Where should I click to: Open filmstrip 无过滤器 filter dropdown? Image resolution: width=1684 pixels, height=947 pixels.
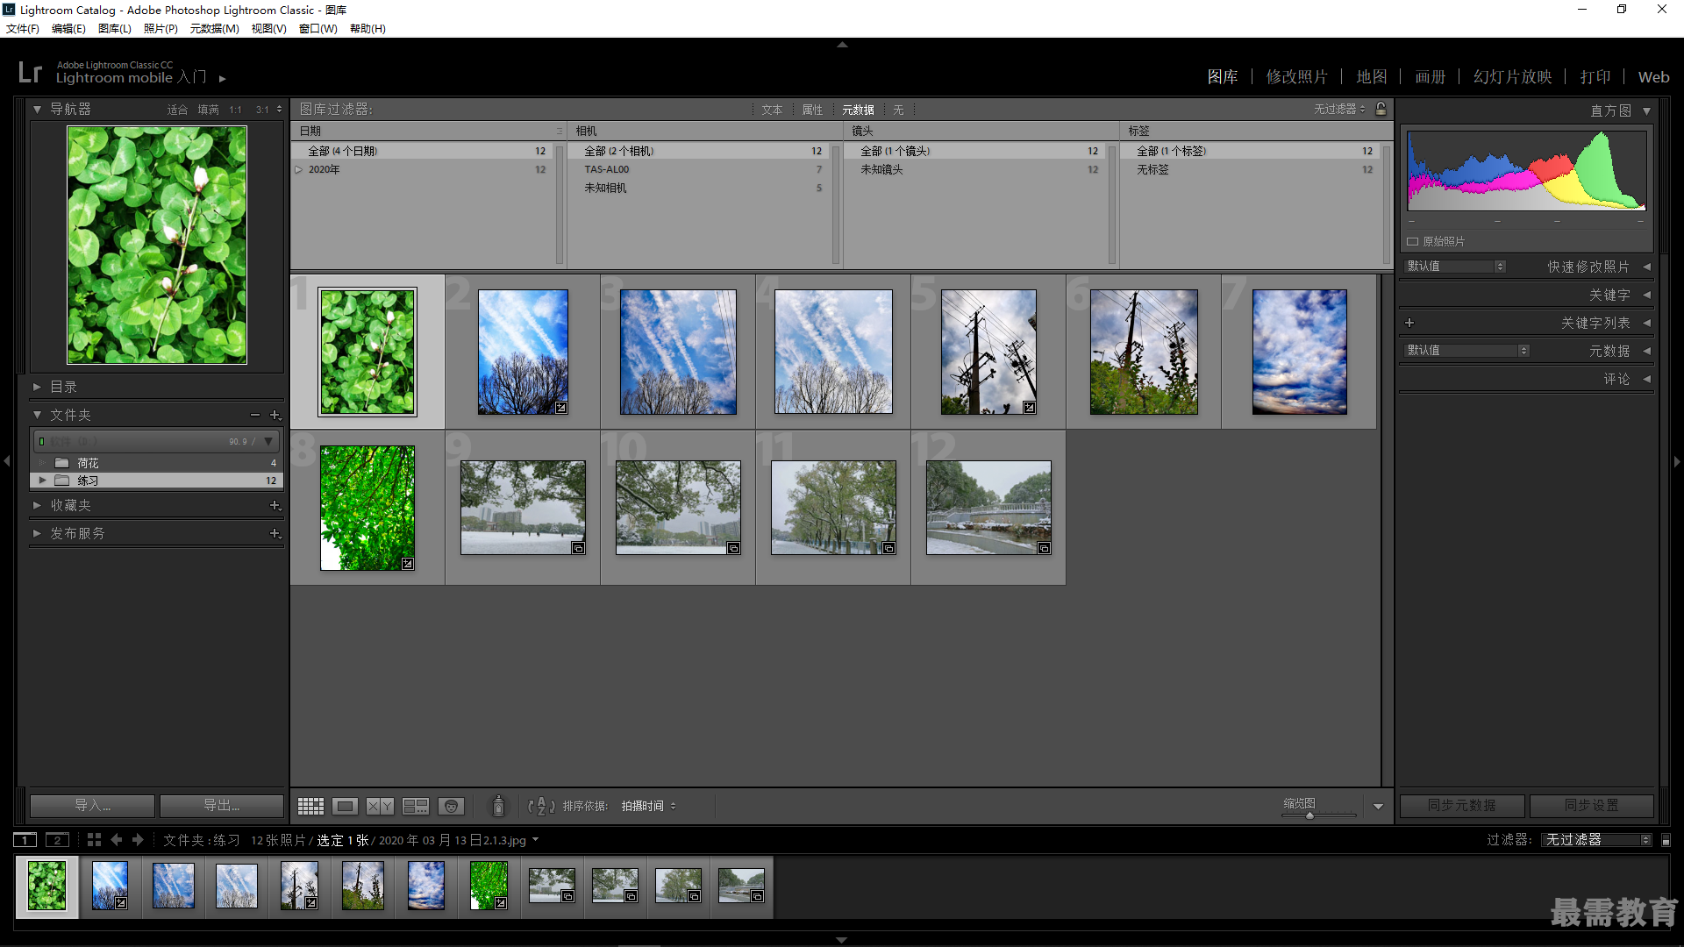(x=1596, y=840)
